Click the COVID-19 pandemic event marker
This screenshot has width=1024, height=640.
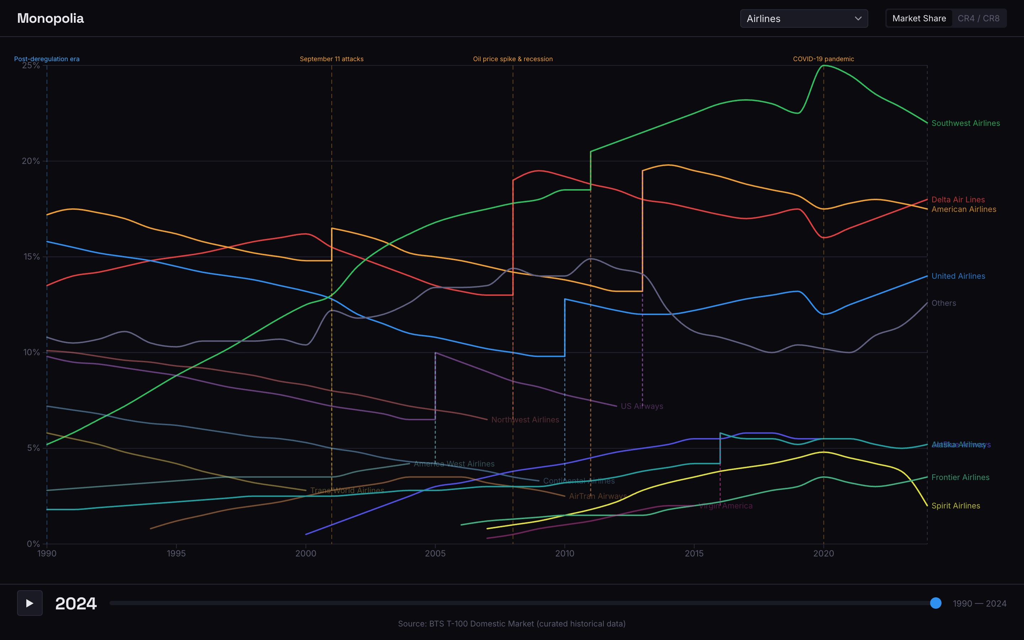pyautogui.click(x=823, y=59)
